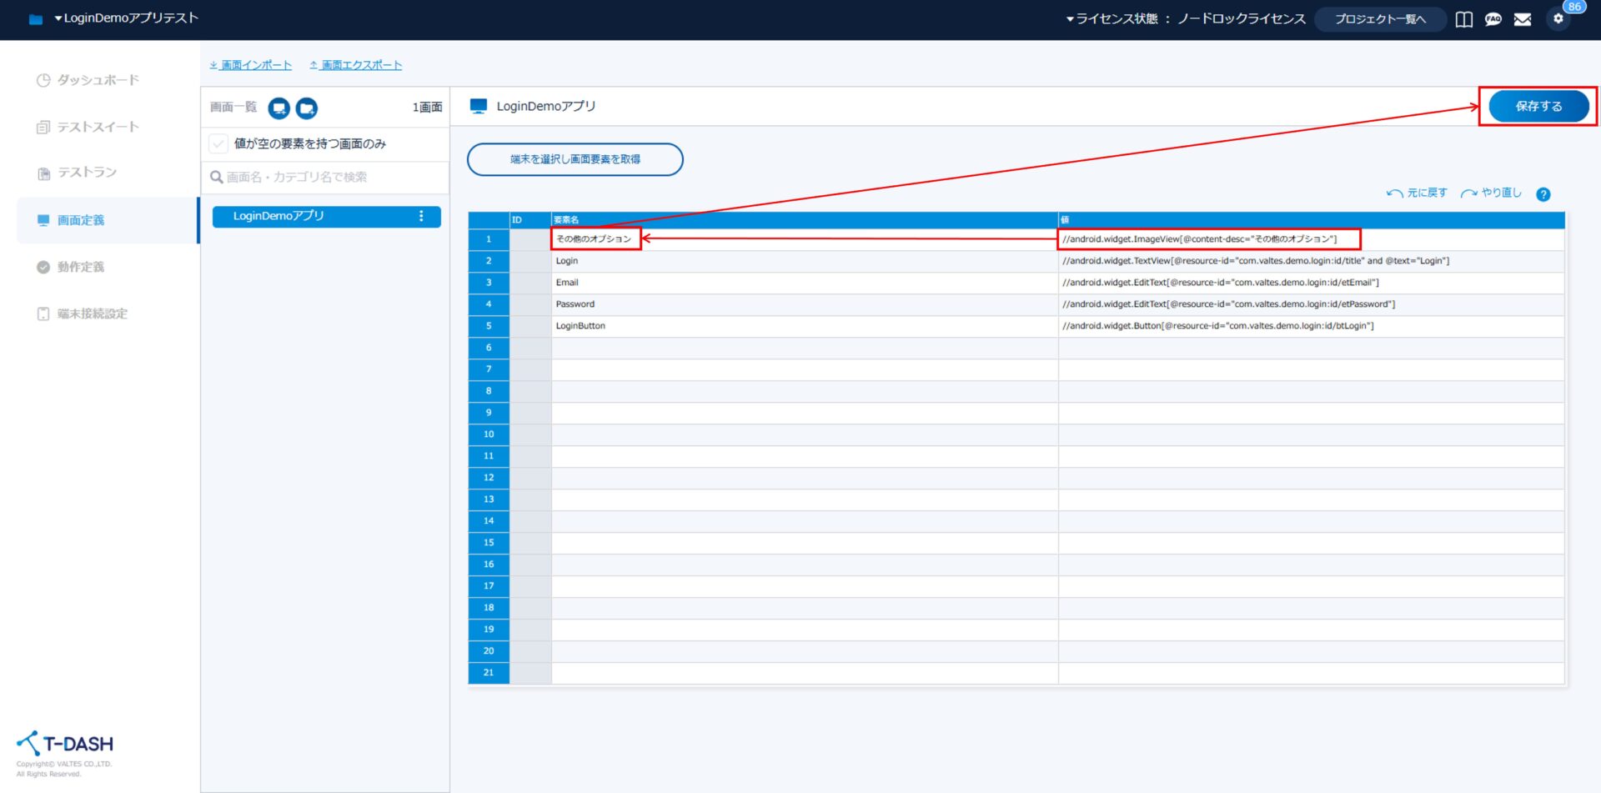This screenshot has width=1601, height=793.
Task: Open the FAQ chat bubble icon
Action: 1493,19
